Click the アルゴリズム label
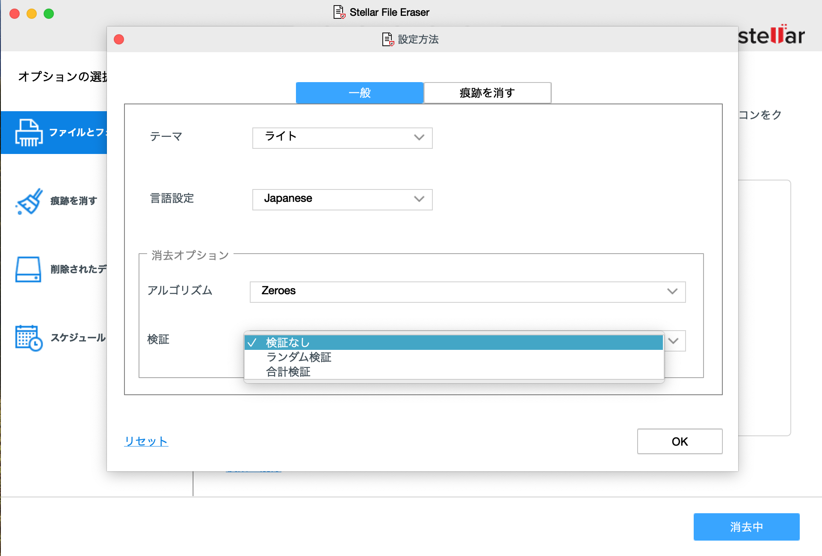The height and width of the screenshot is (556, 822). pyautogui.click(x=180, y=290)
